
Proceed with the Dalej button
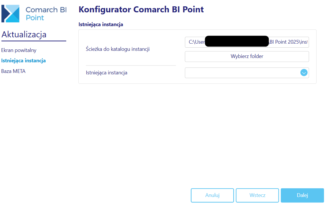coord(302,195)
